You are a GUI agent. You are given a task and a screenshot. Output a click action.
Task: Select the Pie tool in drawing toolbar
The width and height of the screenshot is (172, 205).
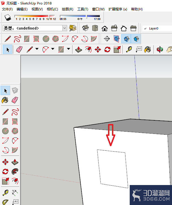point(94,39)
